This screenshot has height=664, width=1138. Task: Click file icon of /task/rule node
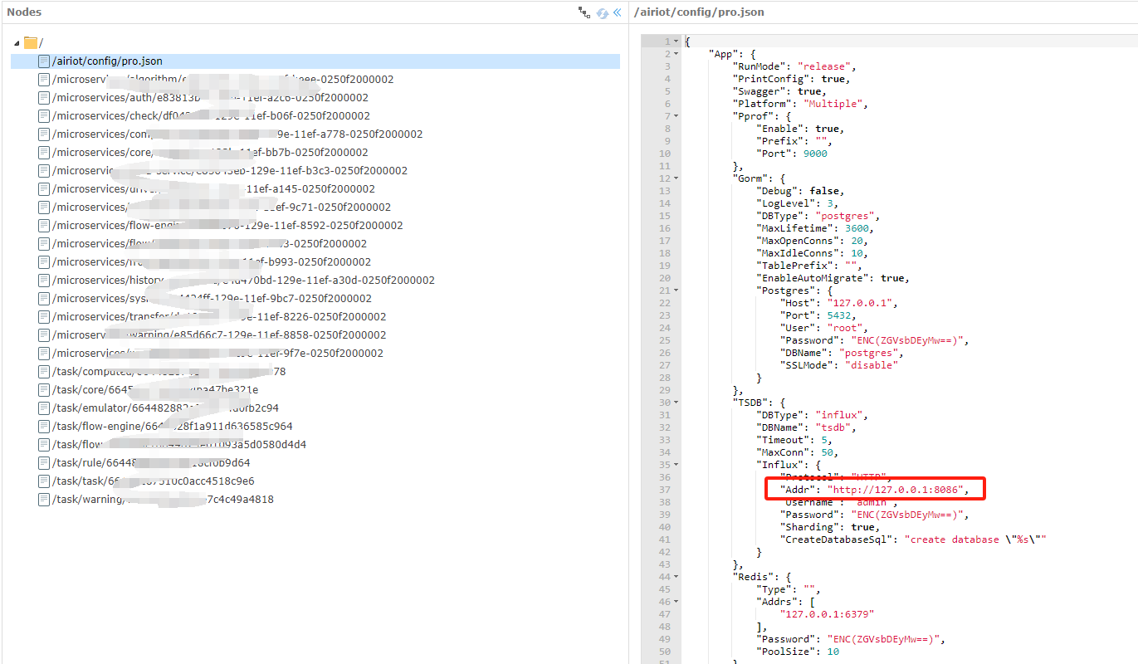pyautogui.click(x=44, y=463)
